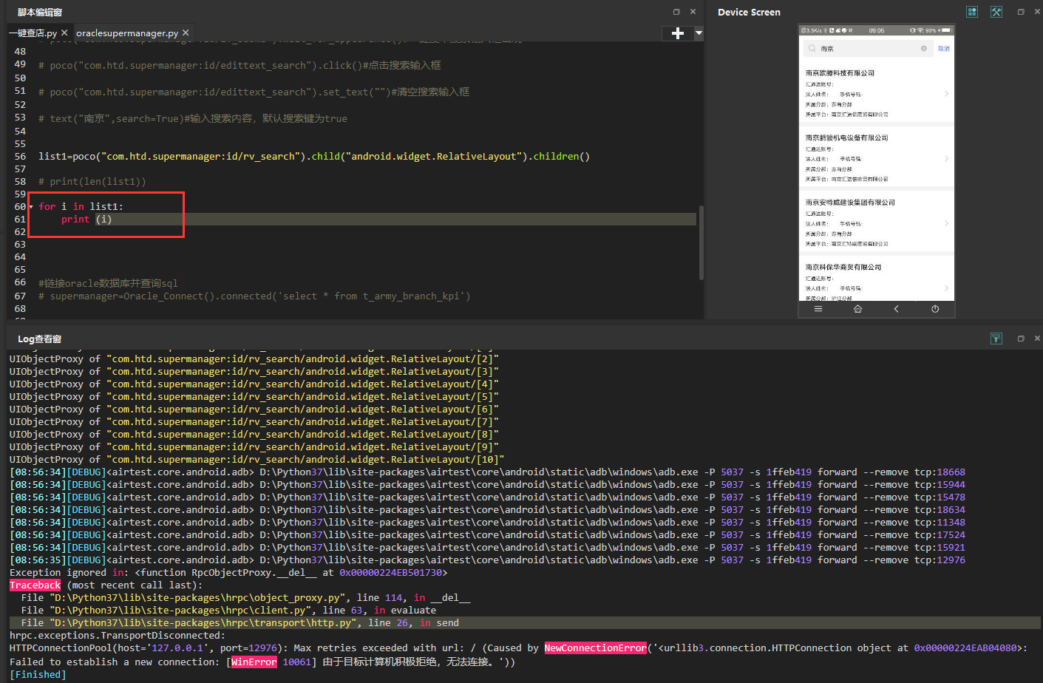Click the print (i) code line 61
Screen dimensions: 1043x683
coord(86,220)
